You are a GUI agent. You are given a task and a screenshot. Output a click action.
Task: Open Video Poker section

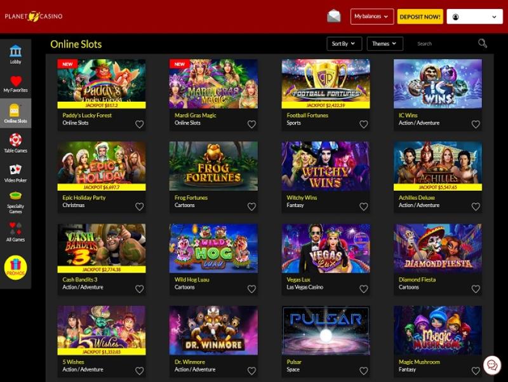pos(15,173)
